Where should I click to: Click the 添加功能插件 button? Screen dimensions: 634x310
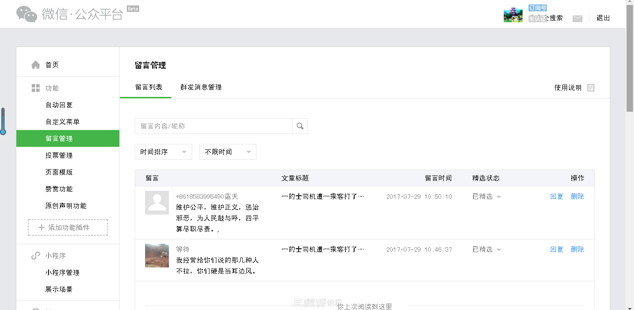pyautogui.click(x=68, y=227)
